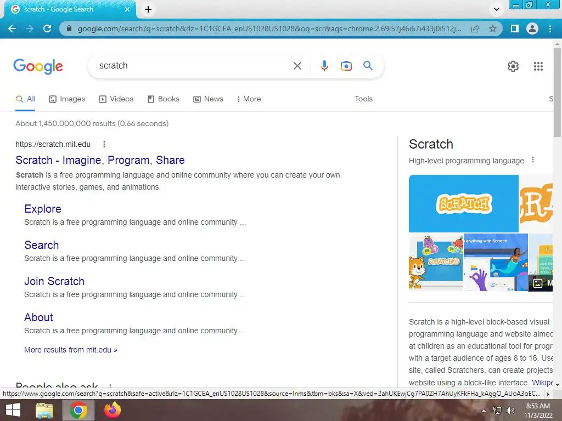Click the https://scratch.mit.edu URL text

[53, 144]
